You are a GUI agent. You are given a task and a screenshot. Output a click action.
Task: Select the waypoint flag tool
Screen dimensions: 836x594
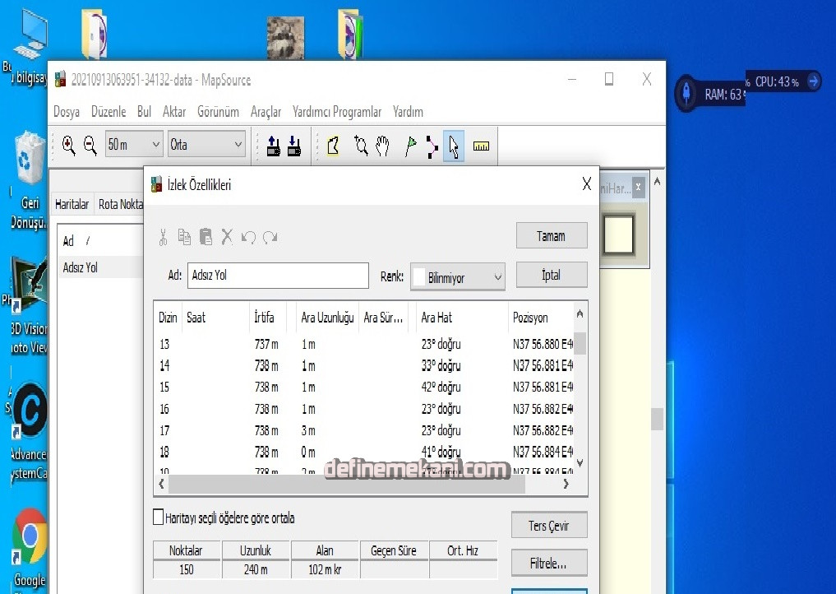410,146
